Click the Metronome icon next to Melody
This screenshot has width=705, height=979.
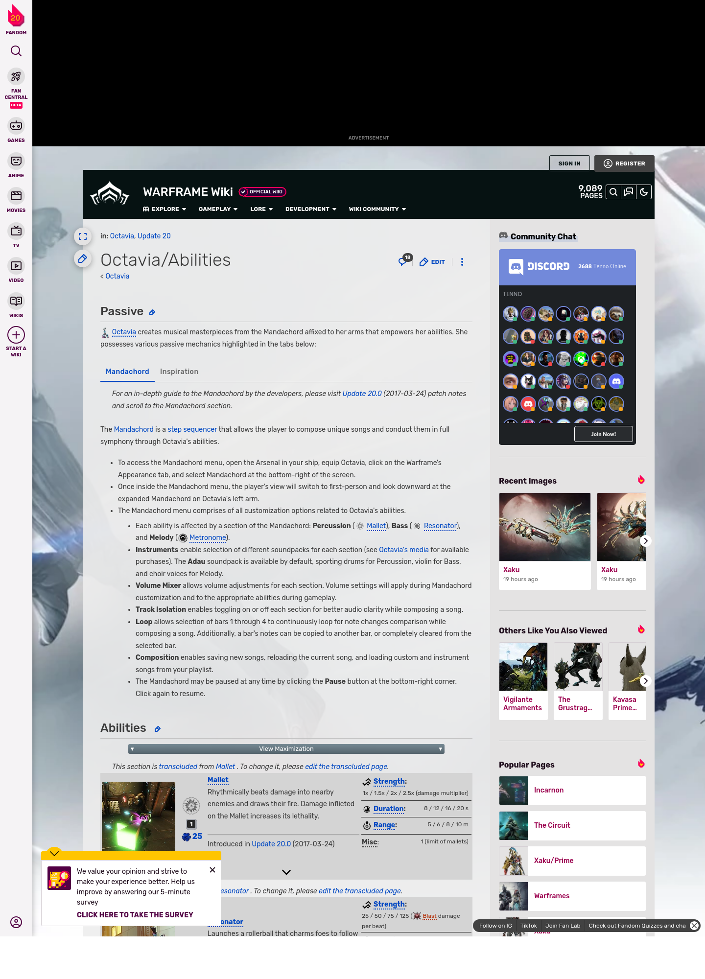[183, 538]
